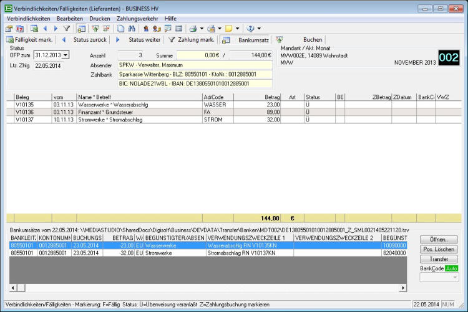Image resolution: width=468 pixels, height=312 pixels.
Task: Click the yellow note icon
Action: click(228, 29)
